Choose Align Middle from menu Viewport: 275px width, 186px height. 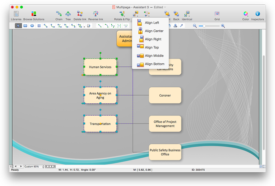(x=150, y=55)
